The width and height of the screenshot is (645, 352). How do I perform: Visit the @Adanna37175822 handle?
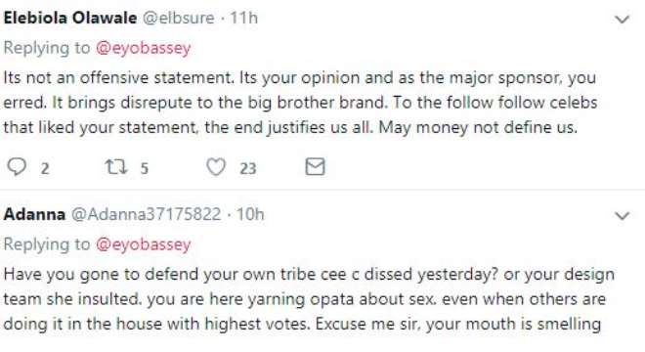(x=147, y=214)
